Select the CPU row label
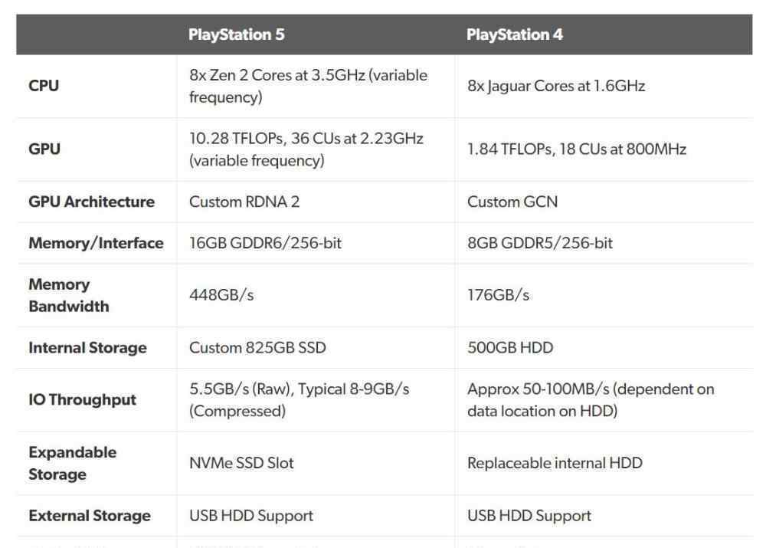The image size is (766, 548). (44, 86)
